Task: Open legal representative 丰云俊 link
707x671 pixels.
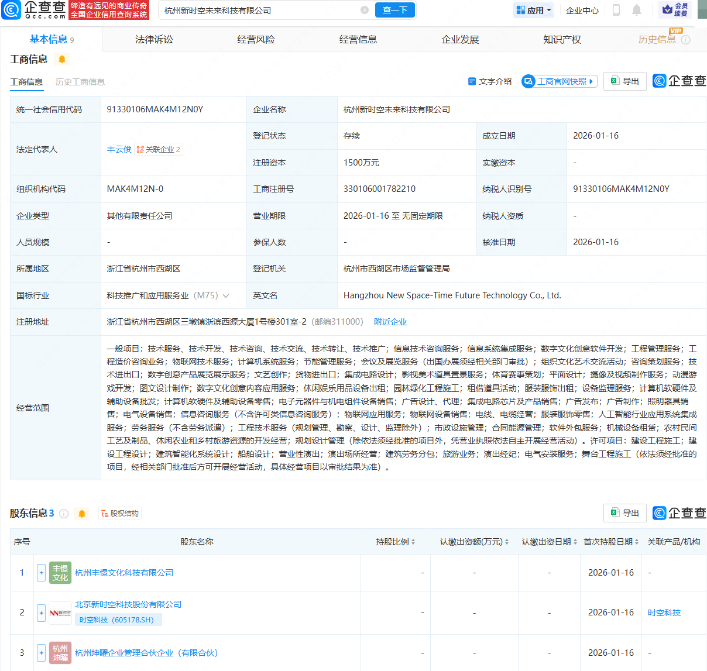Action: click(x=119, y=149)
